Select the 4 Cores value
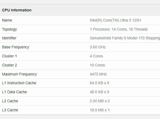 [x=96, y=56]
